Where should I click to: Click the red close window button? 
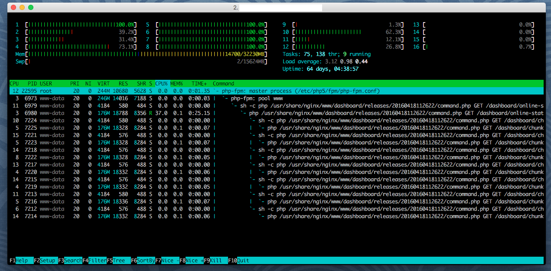click(x=13, y=7)
